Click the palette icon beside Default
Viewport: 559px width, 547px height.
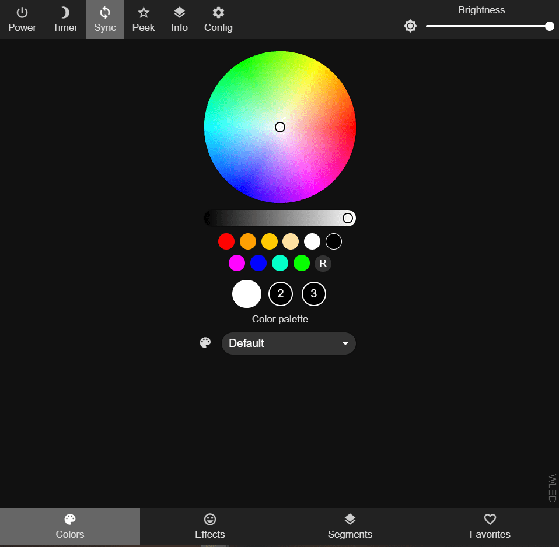click(205, 343)
